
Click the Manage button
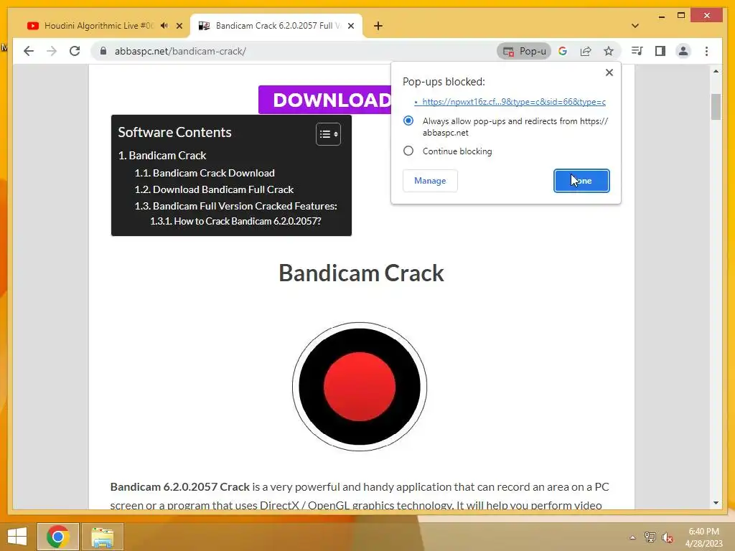coord(430,181)
